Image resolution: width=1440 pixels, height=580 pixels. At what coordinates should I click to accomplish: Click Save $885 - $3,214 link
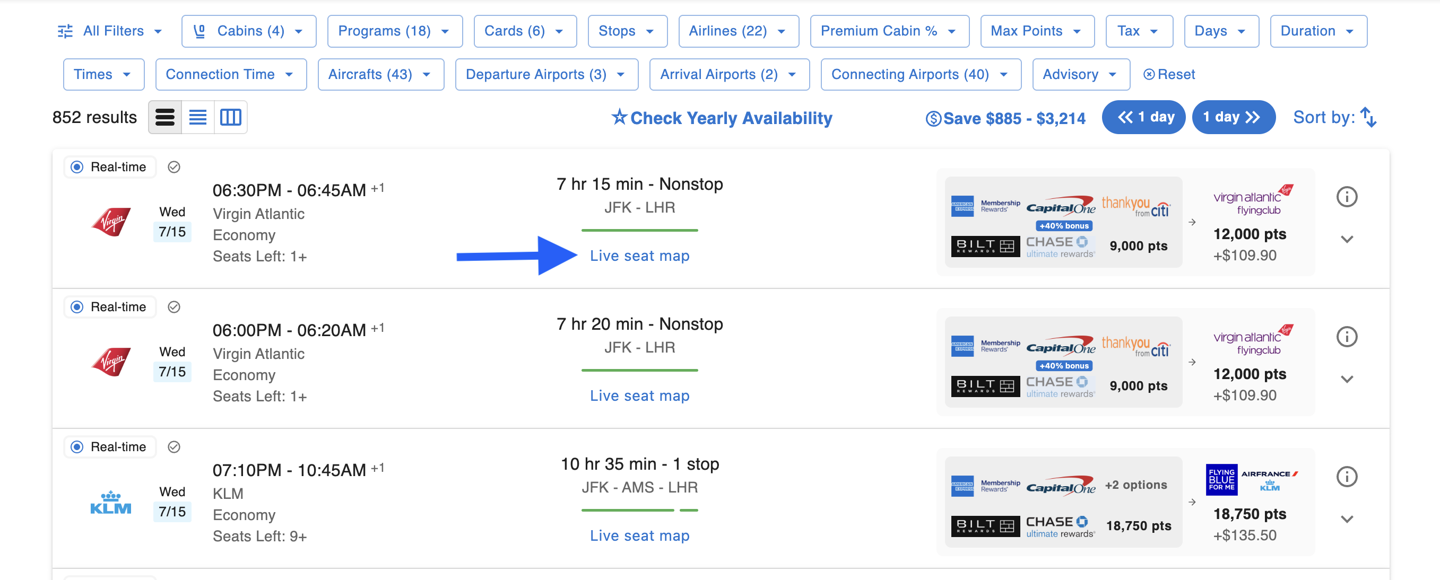1005,118
